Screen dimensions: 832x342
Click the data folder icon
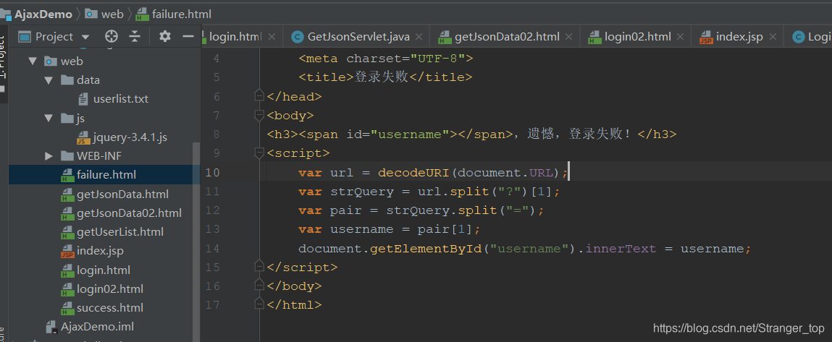click(x=67, y=80)
